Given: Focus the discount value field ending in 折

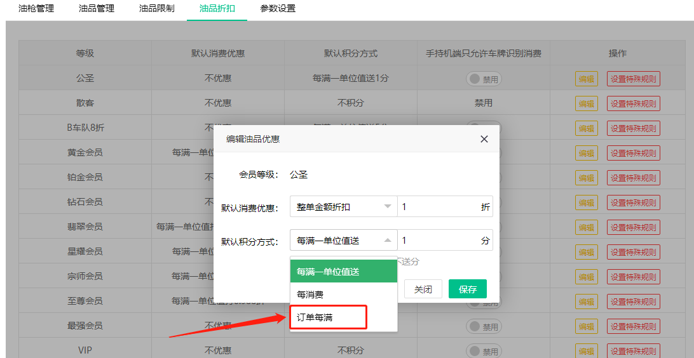Looking at the screenshot, I should tap(437, 206).
